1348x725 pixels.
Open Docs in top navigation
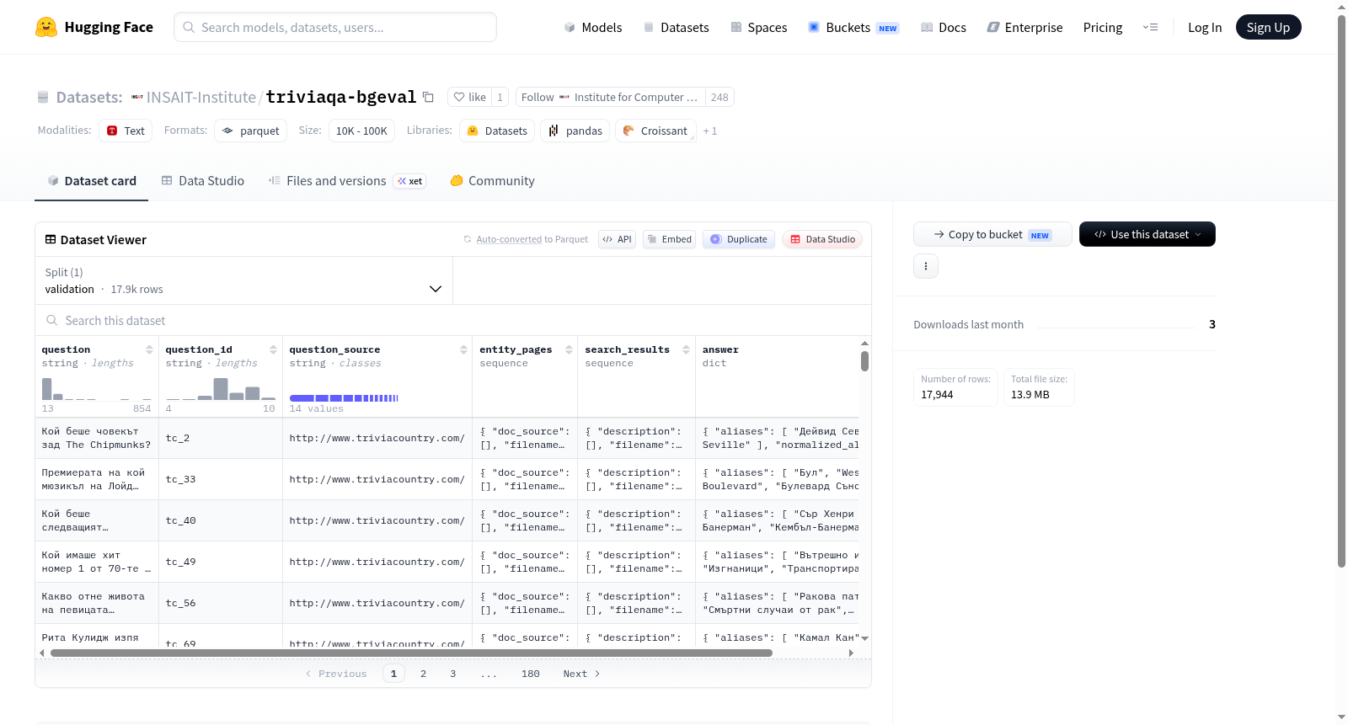click(944, 28)
